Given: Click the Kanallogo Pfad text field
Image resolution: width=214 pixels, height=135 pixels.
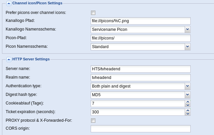Looking at the screenshot, I should click(141, 21).
